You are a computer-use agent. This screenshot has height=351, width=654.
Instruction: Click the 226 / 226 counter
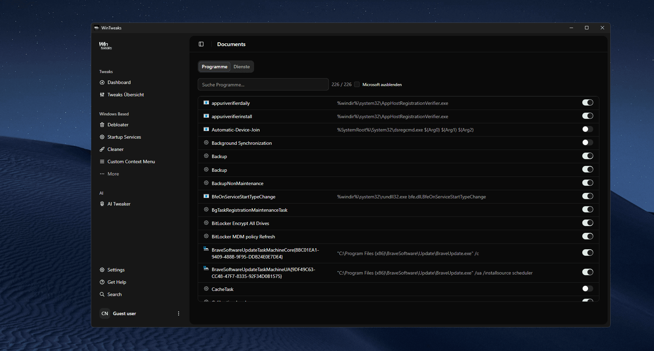tap(341, 84)
